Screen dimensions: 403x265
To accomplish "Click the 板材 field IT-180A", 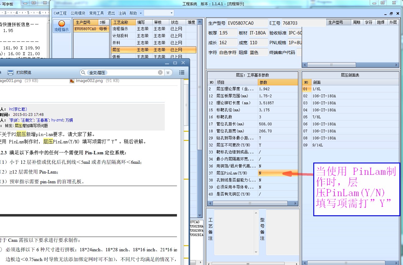I will coord(258,33).
